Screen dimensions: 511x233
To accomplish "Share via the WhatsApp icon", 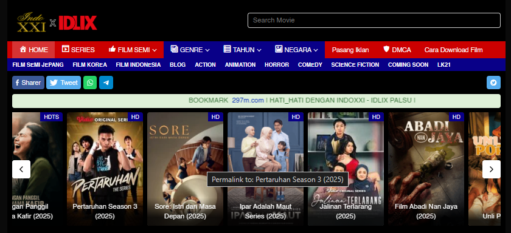I will [90, 83].
